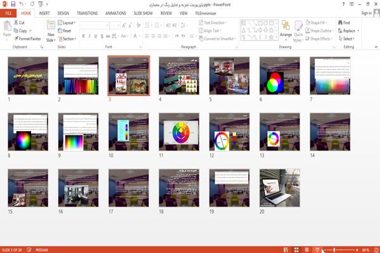Open the FILEminimizer tab
The height and width of the screenshot is (253, 380).
pos(205,13)
